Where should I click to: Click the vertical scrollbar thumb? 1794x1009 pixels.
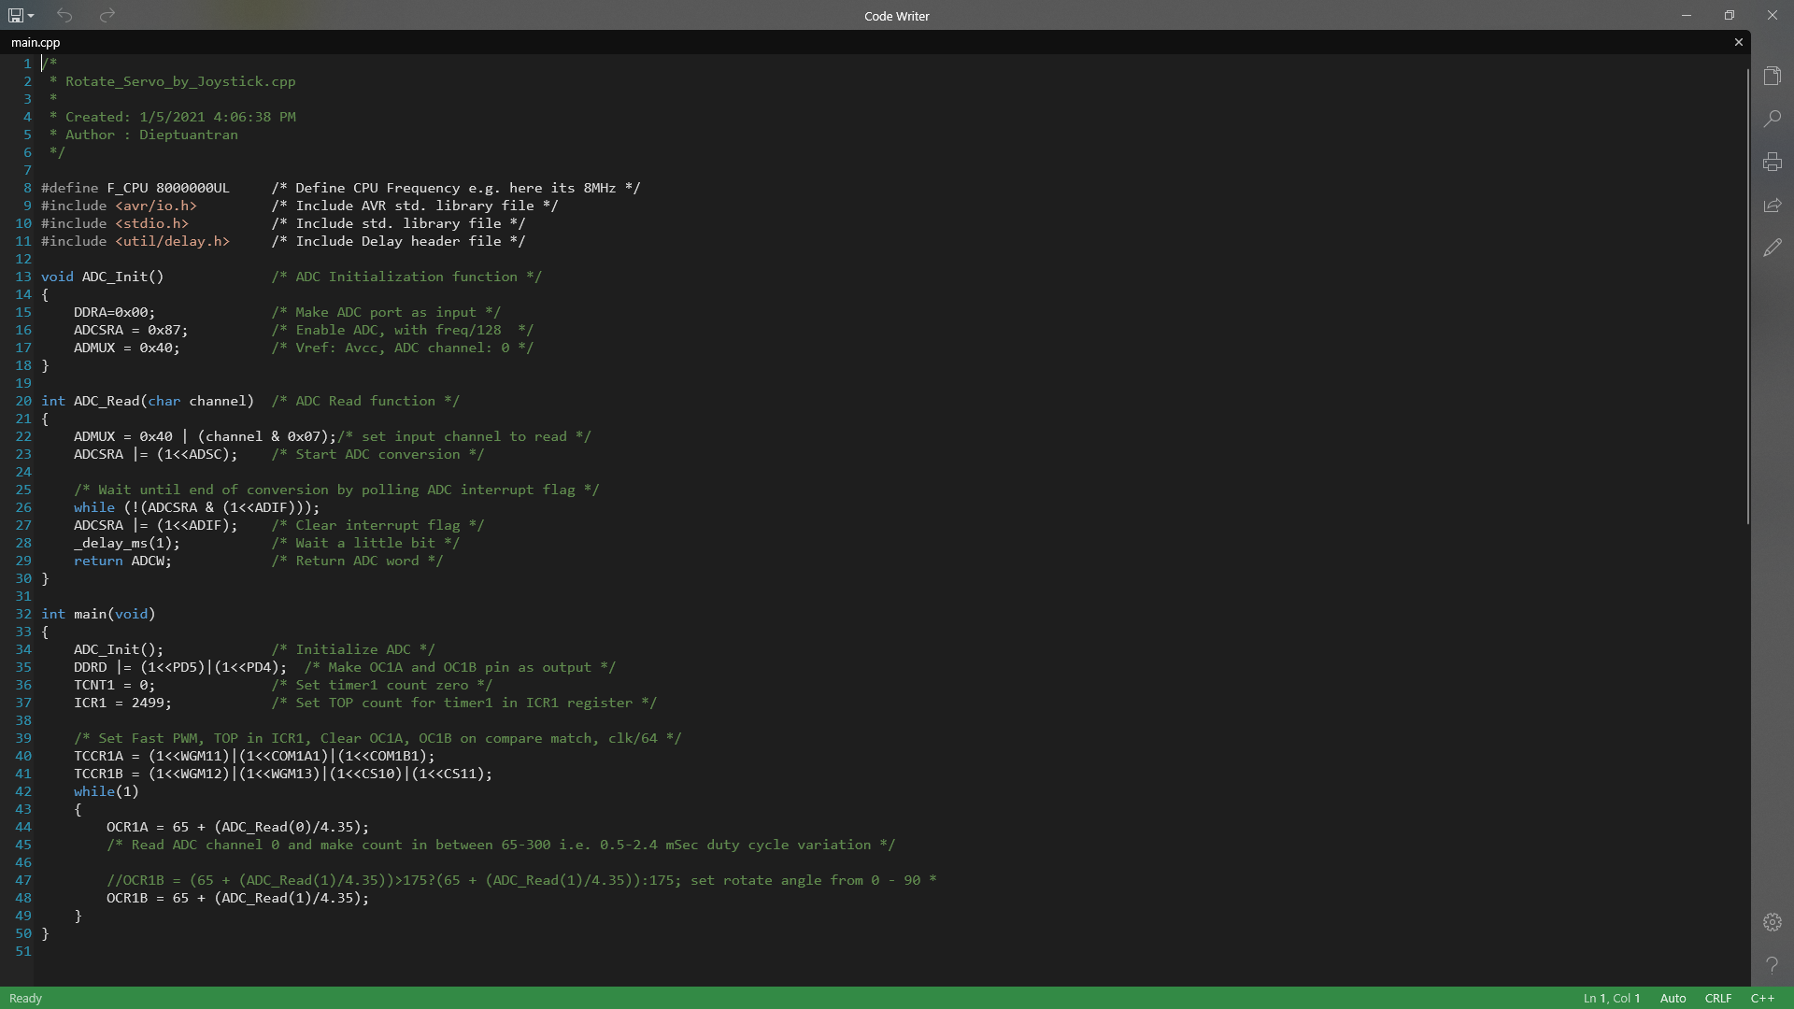[1747, 296]
